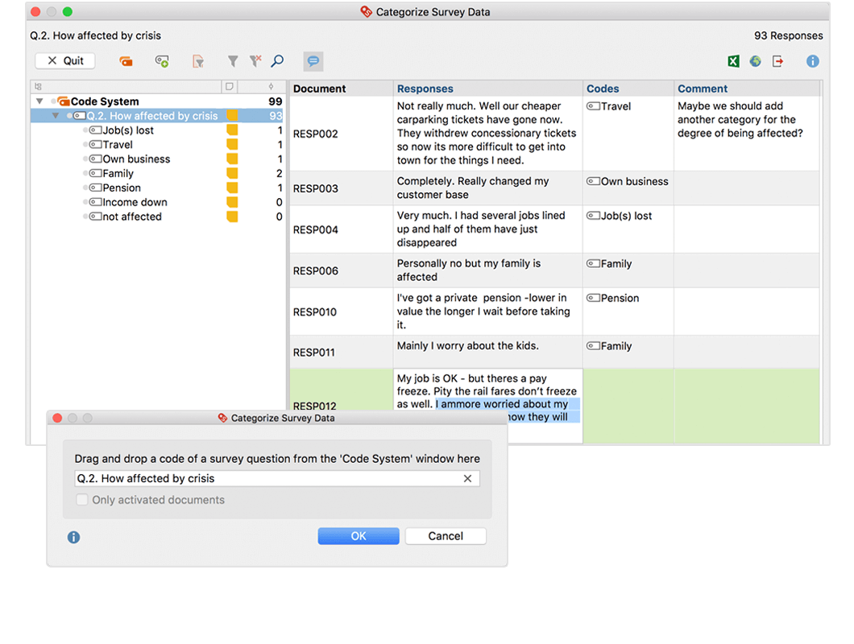This screenshot has height=644, width=854.
Task: Click response 'Completely. Really changed my customer base'
Action: click(473, 188)
